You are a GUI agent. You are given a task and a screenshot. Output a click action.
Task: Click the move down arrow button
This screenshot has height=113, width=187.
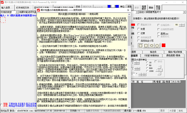[159, 73]
